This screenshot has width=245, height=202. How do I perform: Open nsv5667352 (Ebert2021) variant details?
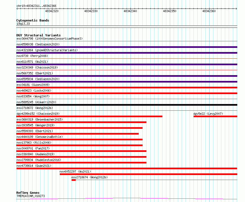(x=35, y=73)
